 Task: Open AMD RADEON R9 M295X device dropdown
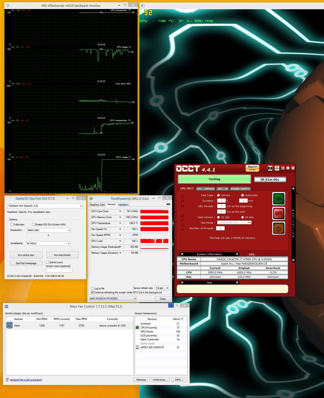(113, 299)
